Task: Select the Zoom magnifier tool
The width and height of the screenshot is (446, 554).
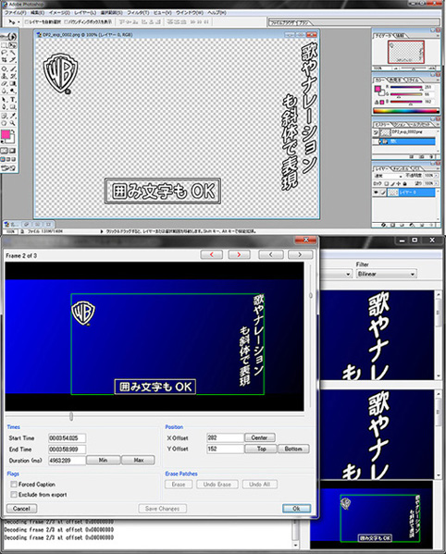Action: click(13, 123)
